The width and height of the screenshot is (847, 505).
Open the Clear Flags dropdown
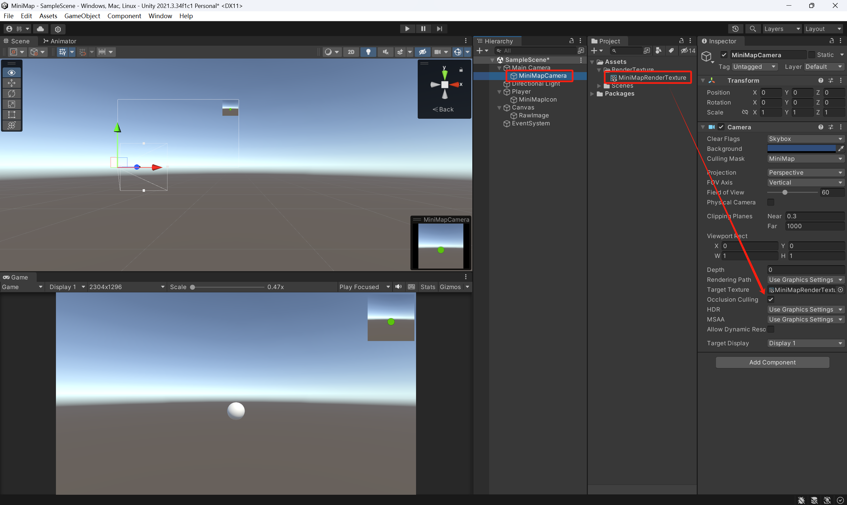[x=805, y=139]
